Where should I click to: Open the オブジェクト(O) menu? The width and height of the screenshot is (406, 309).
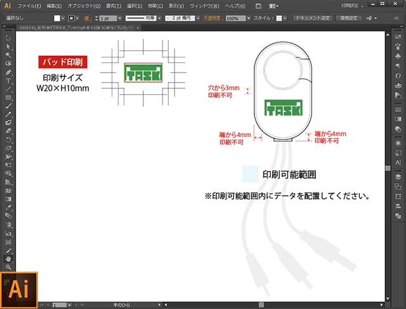point(84,6)
